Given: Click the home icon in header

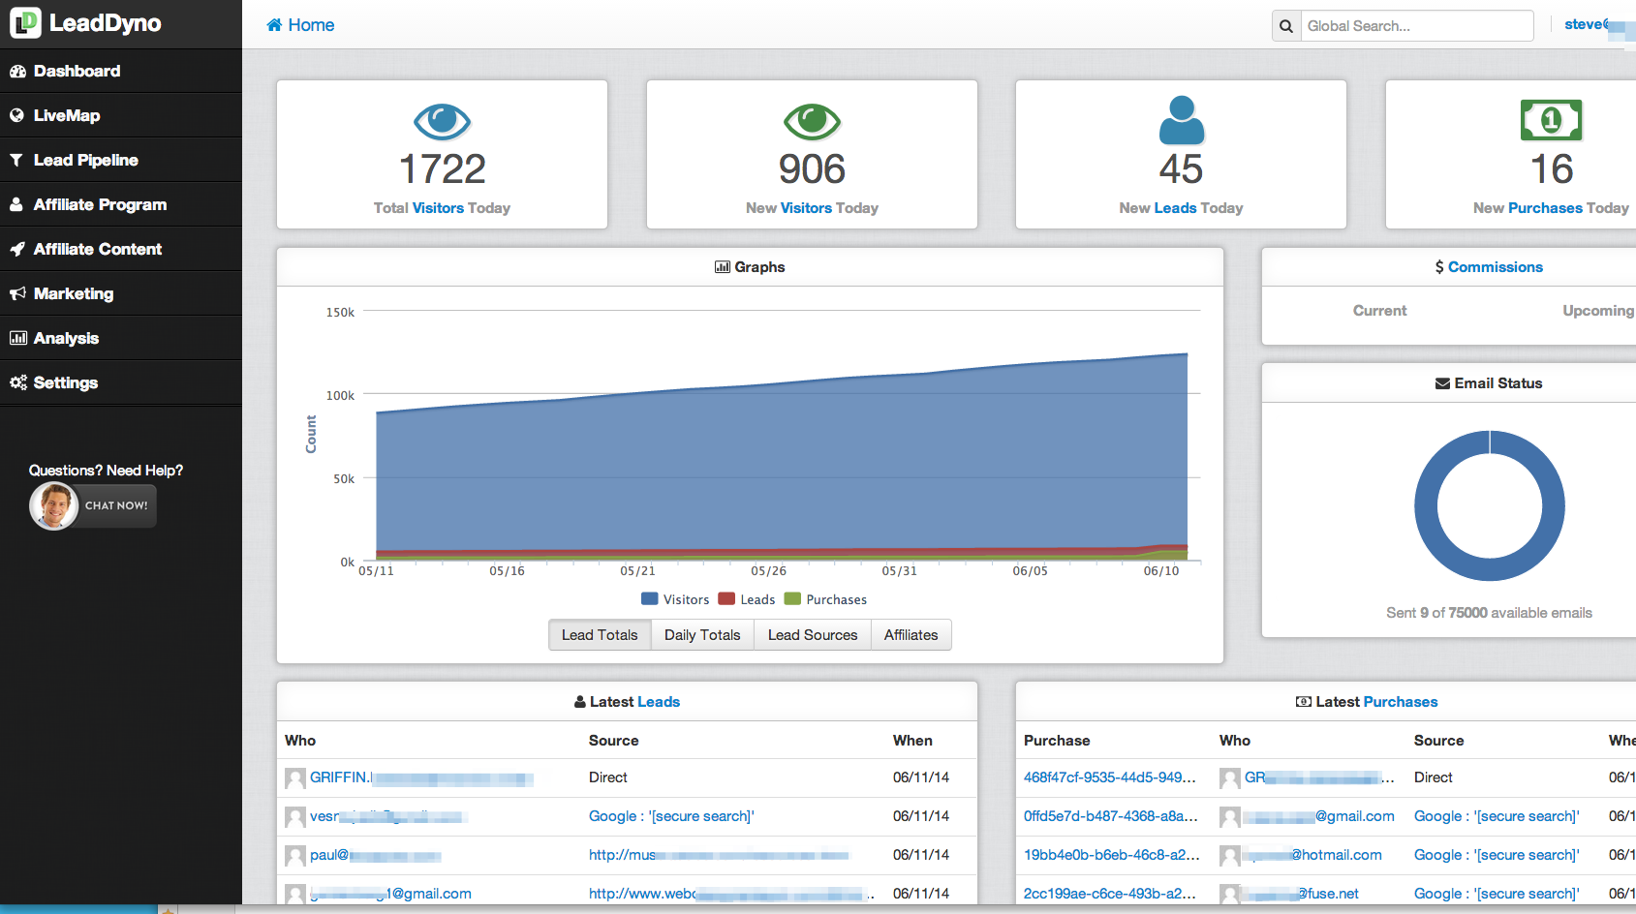Looking at the screenshot, I should 275,25.
